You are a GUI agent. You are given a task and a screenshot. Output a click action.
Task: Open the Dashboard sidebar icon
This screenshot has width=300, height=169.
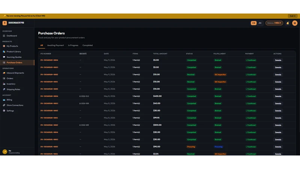(x=4, y=36)
